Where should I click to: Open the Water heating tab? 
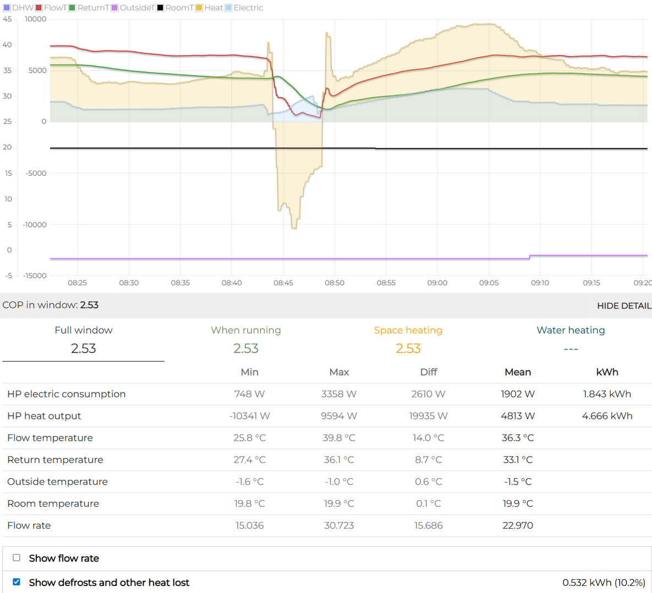(571, 339)
